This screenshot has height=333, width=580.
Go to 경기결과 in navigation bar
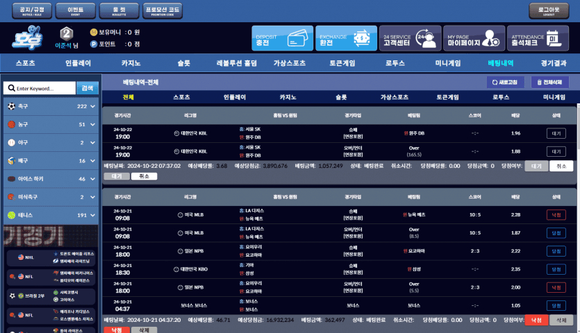(554, 62)
